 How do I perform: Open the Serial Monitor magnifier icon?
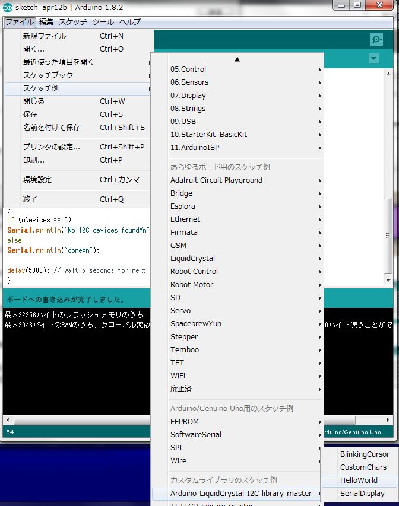point(376,39)
